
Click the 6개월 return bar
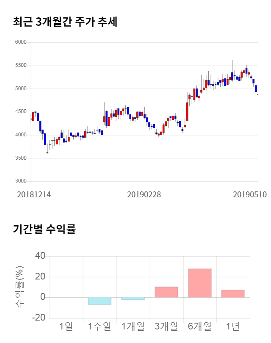click(199, 283)
